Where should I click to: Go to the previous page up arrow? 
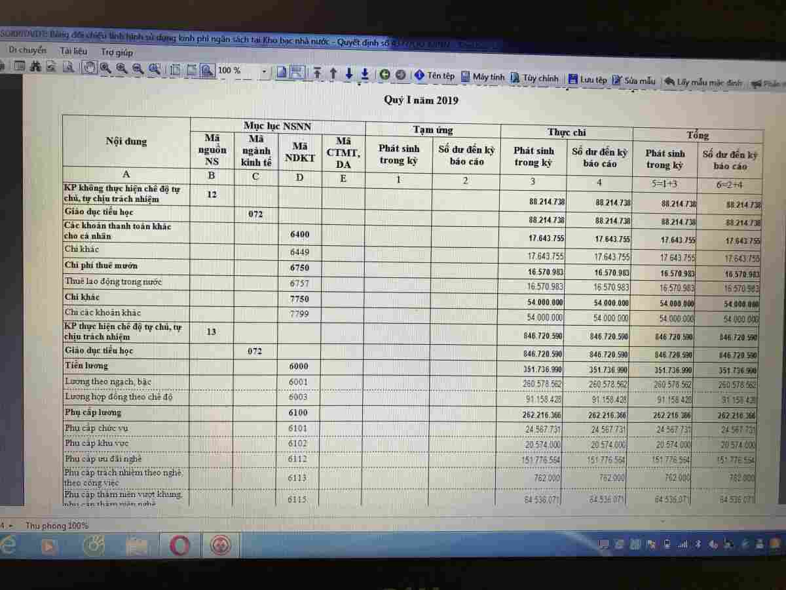333,73
